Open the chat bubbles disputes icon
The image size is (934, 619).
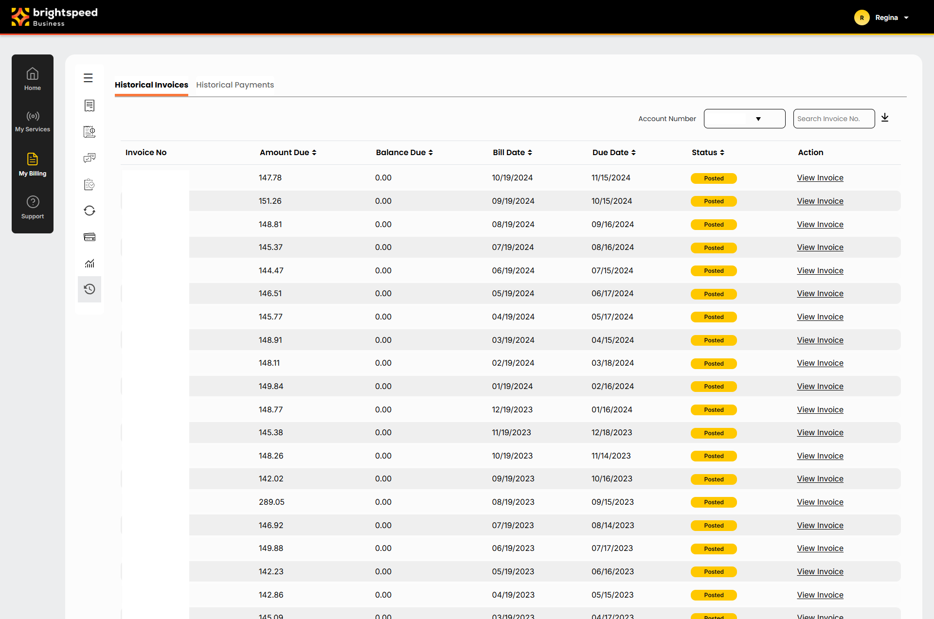tap(90, 158)
